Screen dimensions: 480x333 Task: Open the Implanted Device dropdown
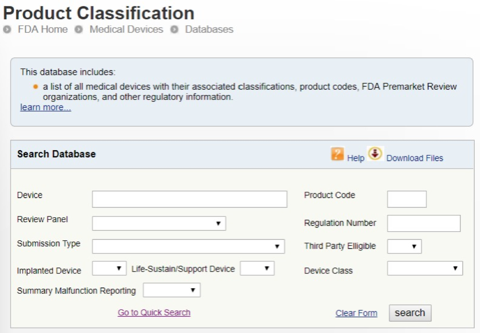point(109,269)
